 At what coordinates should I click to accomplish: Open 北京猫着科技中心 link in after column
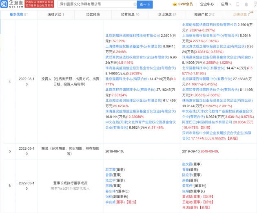click(204, 68)
